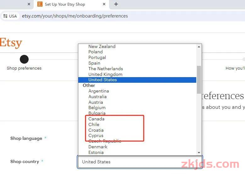Choose United Kingdom from country list
This screenshot has height=174, width=245.
click(137, 74)
